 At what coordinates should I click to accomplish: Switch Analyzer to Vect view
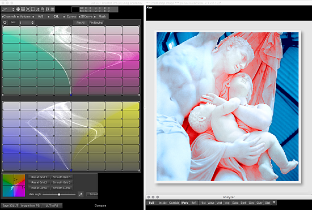(x=219, y=203)
